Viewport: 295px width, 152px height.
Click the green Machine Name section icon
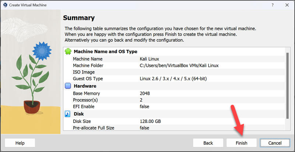68,52
